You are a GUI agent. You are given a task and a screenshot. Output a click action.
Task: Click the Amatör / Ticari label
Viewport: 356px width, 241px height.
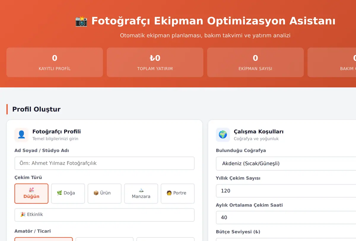tap(33, 231)
